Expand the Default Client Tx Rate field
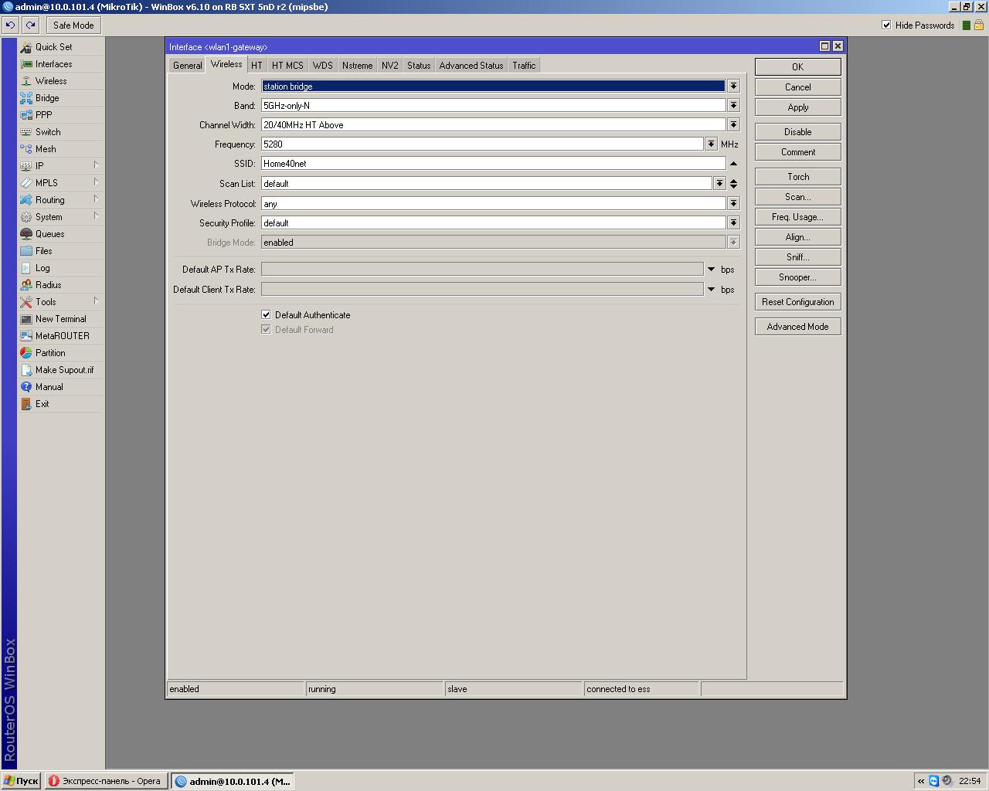The width and height of the screenshot is (989, 791). [711, 290]
